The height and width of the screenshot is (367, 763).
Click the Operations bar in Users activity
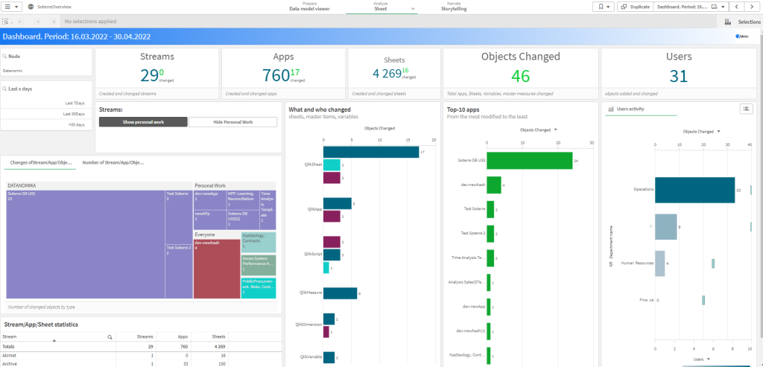tap(694, 190)
